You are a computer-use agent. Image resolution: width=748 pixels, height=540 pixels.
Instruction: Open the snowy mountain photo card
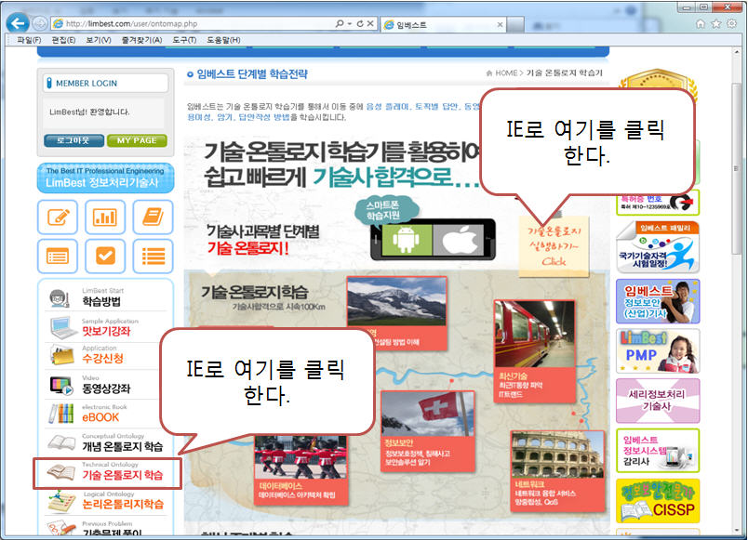pyautogui.click(x=397, y=313)
